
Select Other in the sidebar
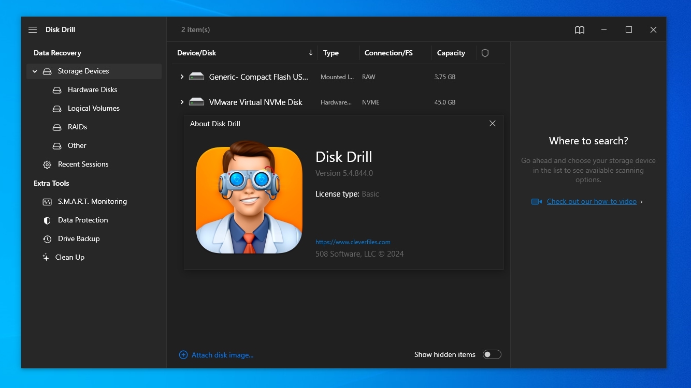77,146
